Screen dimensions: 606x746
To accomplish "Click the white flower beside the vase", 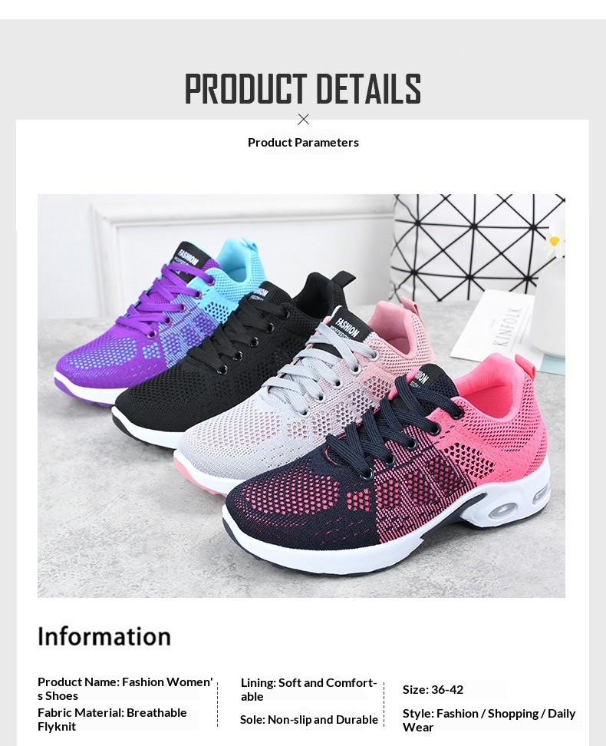I will coord(555,239).
